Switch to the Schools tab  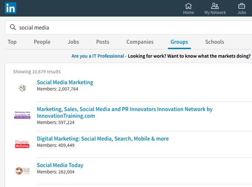pos(215,42)
